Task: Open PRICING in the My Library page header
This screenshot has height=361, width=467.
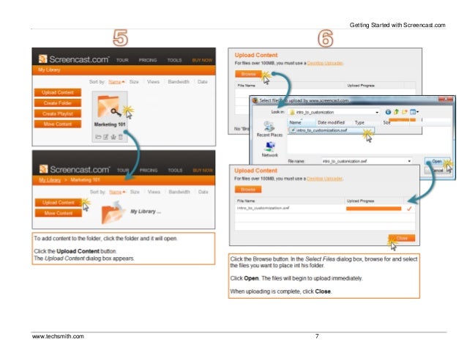Action: tap(148, 60)
